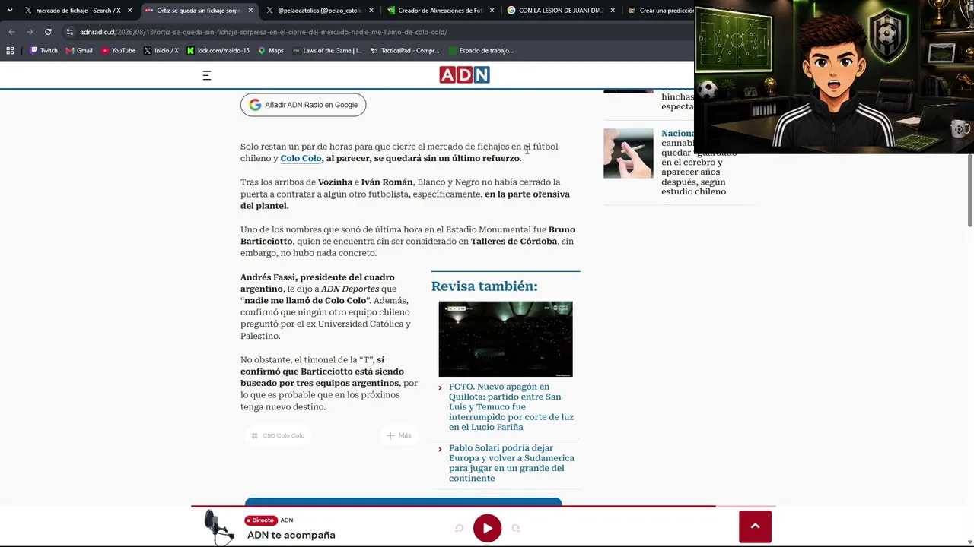Open the Laws of the Game bookmark

[327, 51]
